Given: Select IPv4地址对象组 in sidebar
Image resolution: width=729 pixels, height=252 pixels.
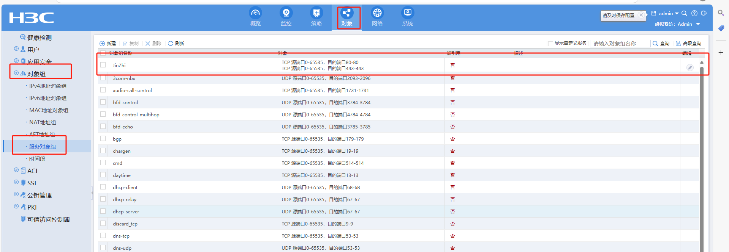Looking at the screenshot, I should click(47, 86).
